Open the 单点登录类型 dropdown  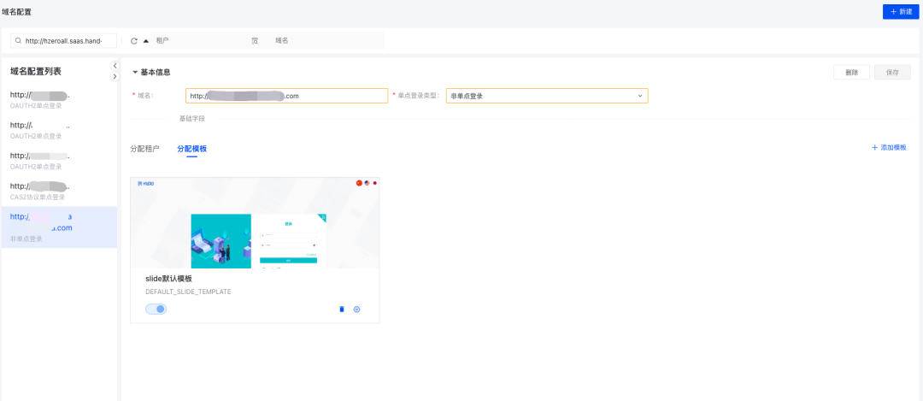(x=546, y=96)
